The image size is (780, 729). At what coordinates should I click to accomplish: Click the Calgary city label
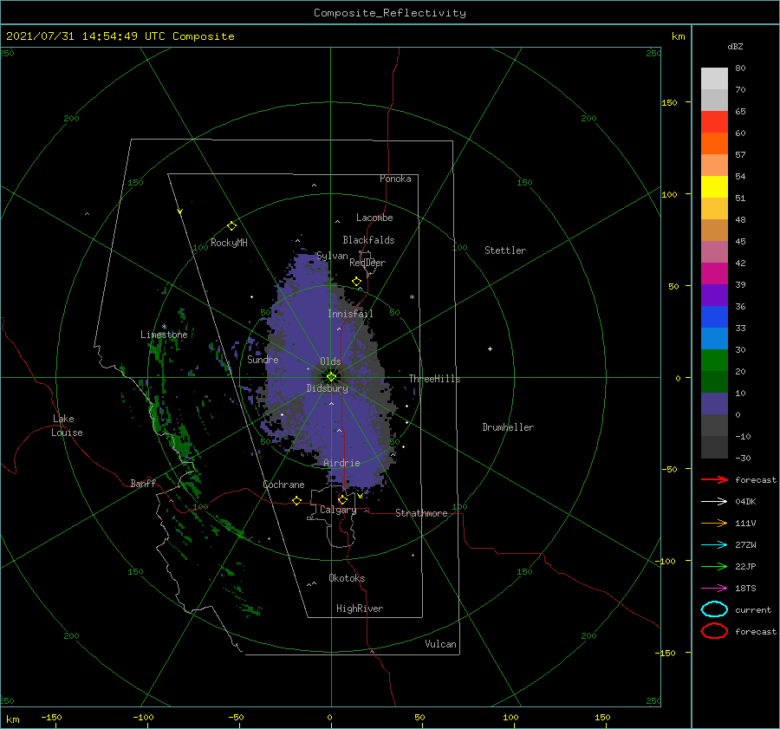(x=338, y=510)
